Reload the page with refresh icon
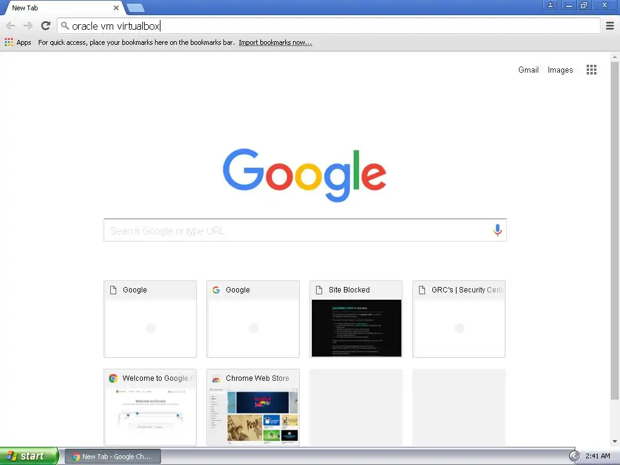Viewport: 620px width, 465px height. 46,25
